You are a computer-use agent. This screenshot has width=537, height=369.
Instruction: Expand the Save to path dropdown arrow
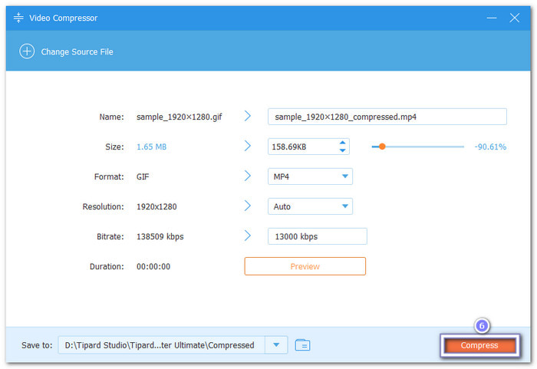[x=276, y=344]
